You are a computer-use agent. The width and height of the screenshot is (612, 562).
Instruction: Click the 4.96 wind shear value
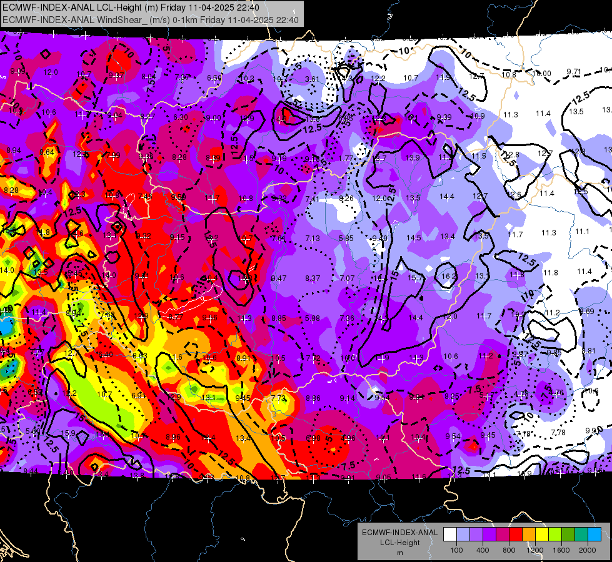(x=348, y=438)
